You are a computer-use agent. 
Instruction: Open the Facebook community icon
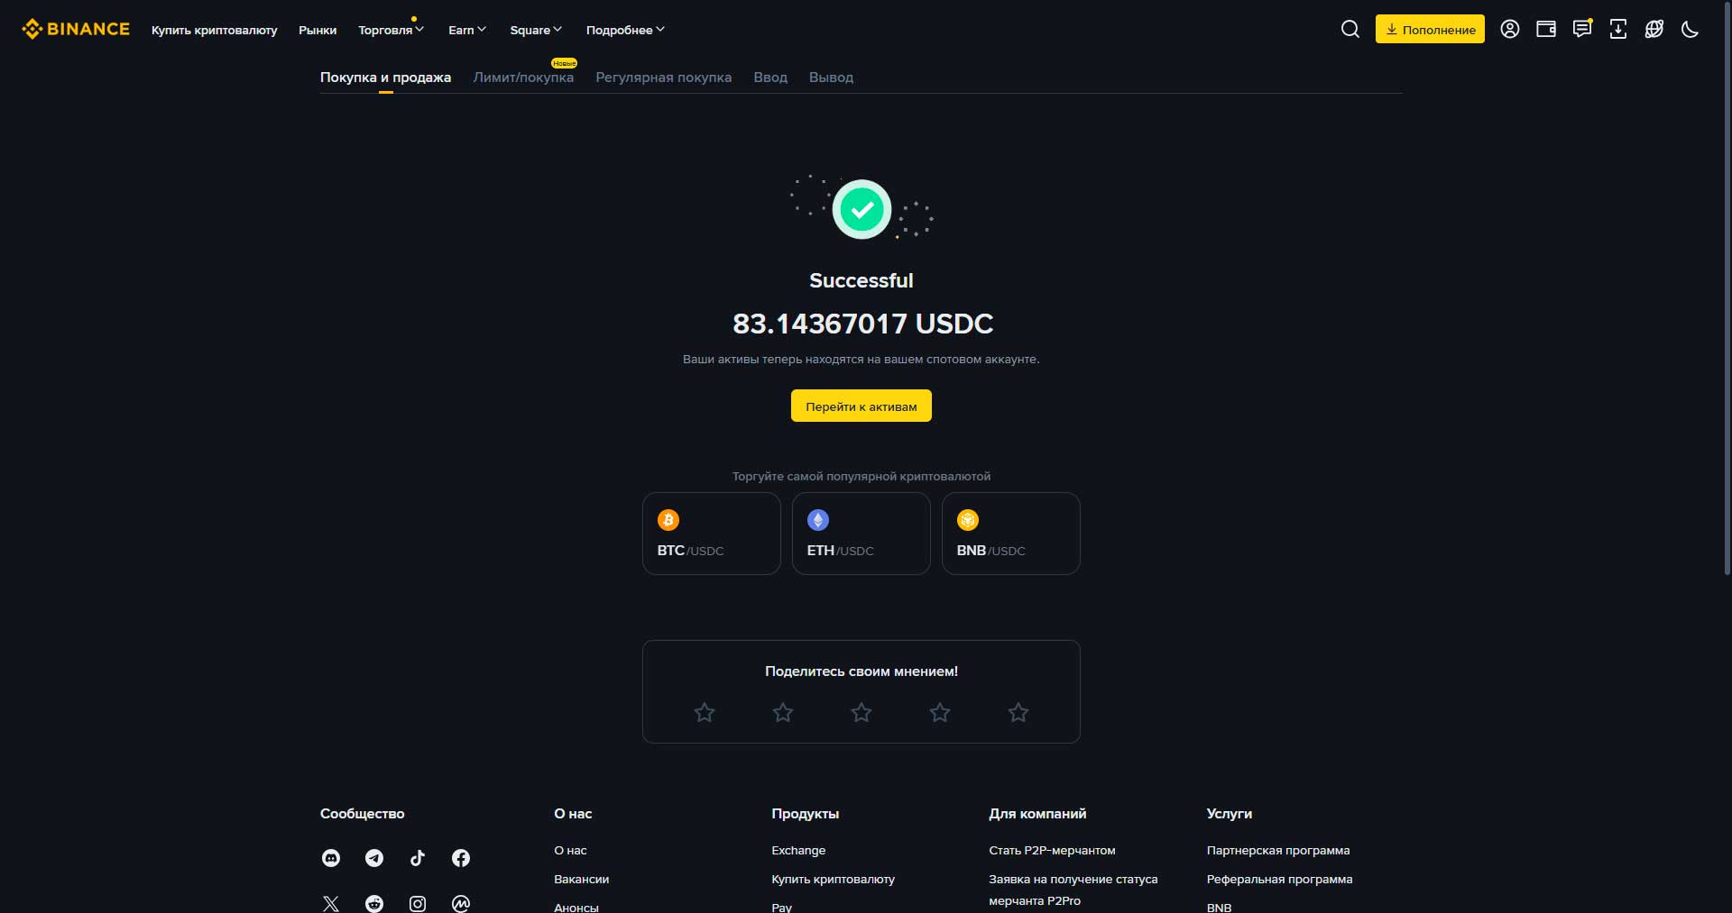[x=461, y=858]
